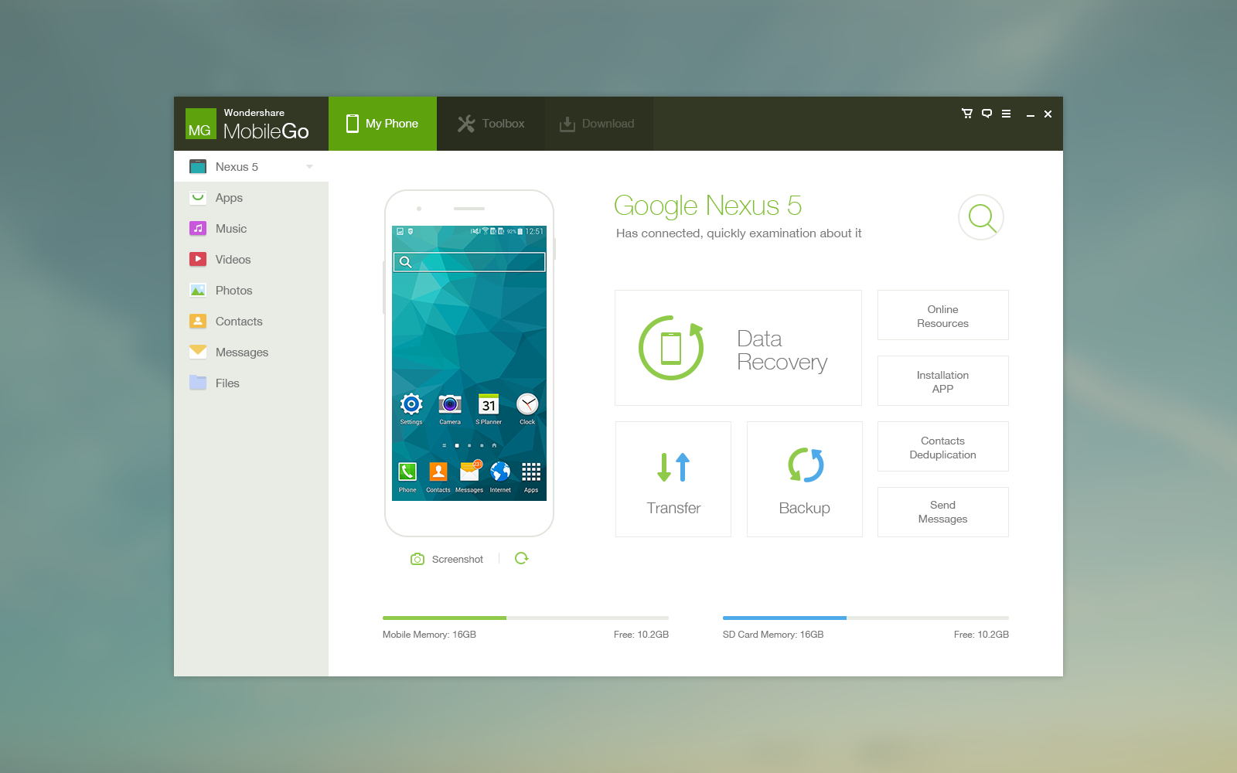Open the Transfer tile
This screenshot has width=1237, height=773.
tap(673, 479)
